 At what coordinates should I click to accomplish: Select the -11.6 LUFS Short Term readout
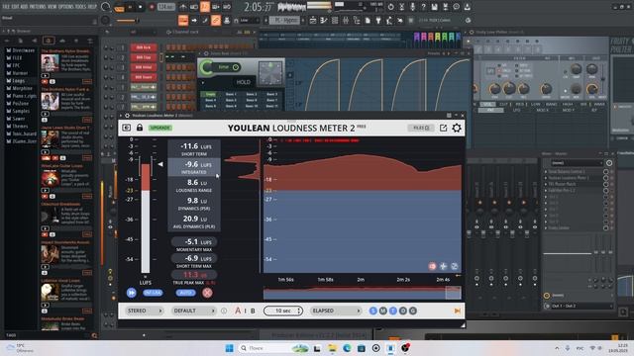pyautogui.click(x=194, y=148)
